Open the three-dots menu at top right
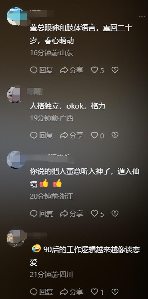The height and width of the screenshot is (299, 148). 142,17
